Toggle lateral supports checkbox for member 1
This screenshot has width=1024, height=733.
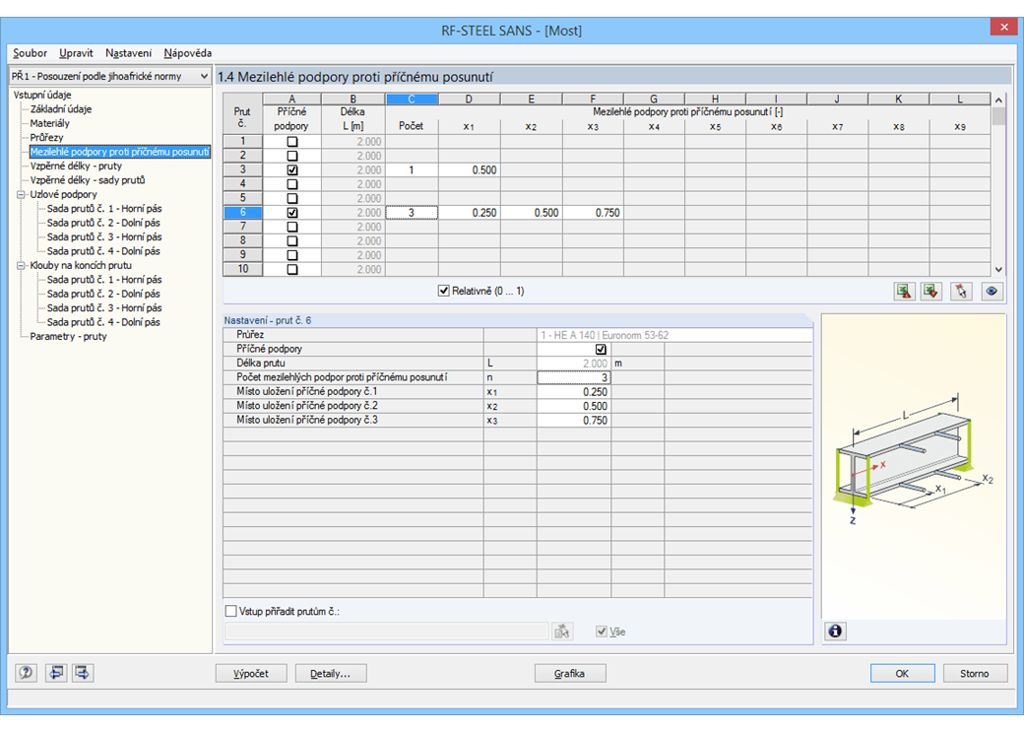click(x=291, y=141)
